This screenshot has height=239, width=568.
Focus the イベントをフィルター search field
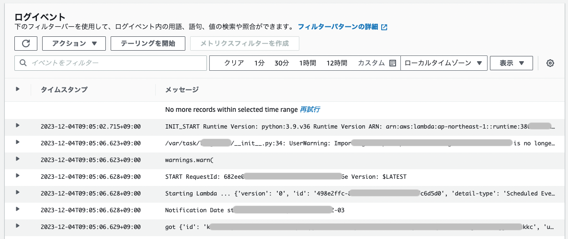pyautogui.click(x=111, y=63)
